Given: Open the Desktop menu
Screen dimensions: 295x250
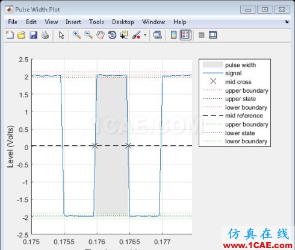Looking at the screenshot, I should pos(123,22).
